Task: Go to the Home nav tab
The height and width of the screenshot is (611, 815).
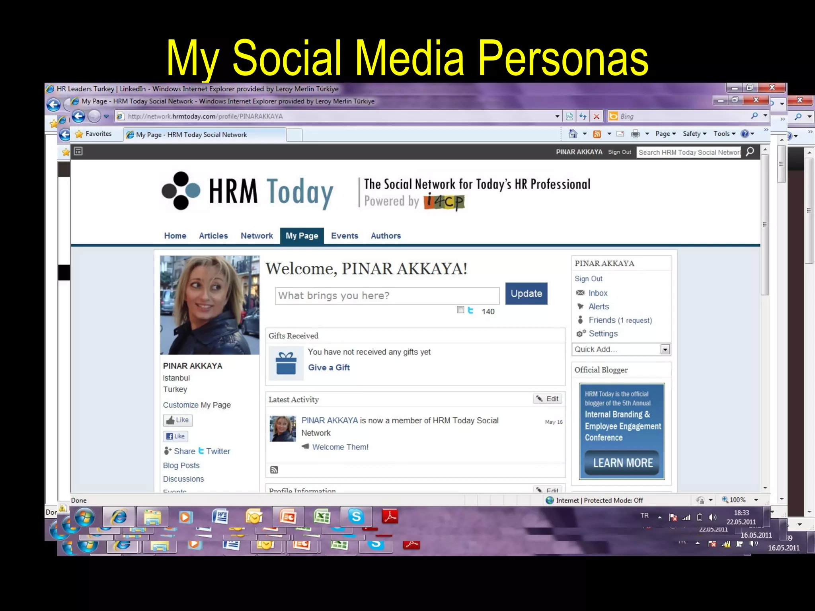Action: [175, 235]
